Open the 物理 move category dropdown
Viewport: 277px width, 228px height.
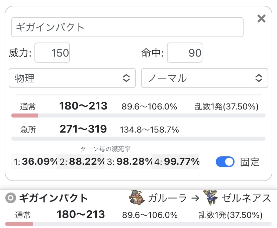pyautogui.click(x=72, y=78)
